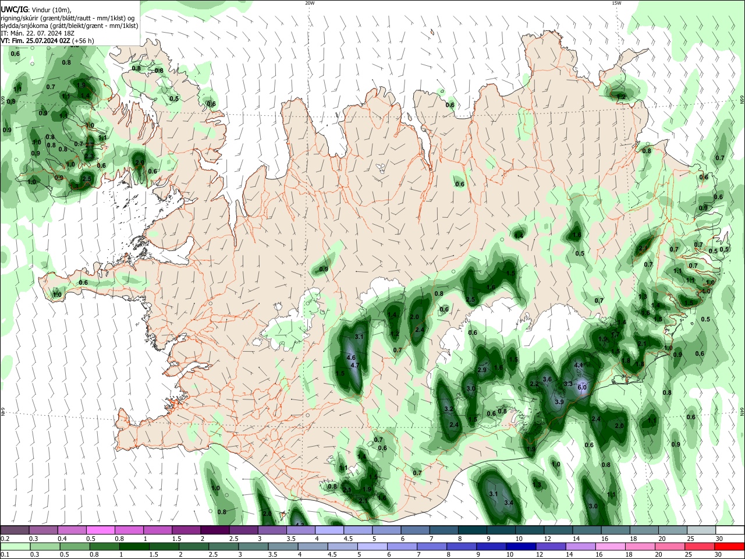Select the bright pink 0.5 swatch, upper legend
The height and width of the screenshot is (559, 745).
click(100, 530)
